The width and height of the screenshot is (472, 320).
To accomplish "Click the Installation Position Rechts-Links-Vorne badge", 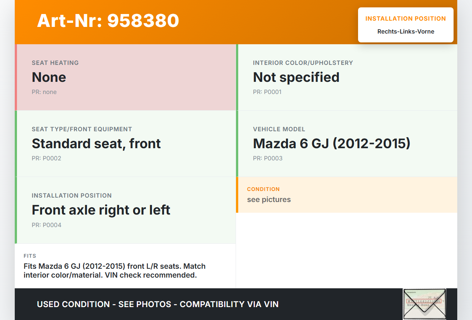I will point(405,25).
